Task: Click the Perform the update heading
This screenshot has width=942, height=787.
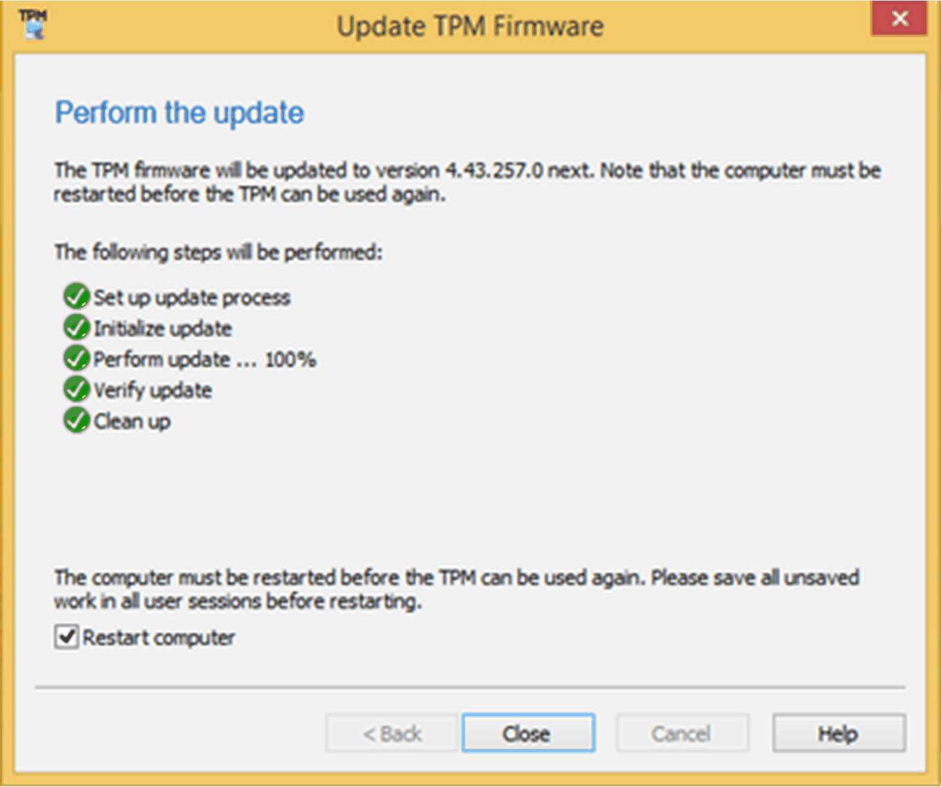Action: pos(180,113)
